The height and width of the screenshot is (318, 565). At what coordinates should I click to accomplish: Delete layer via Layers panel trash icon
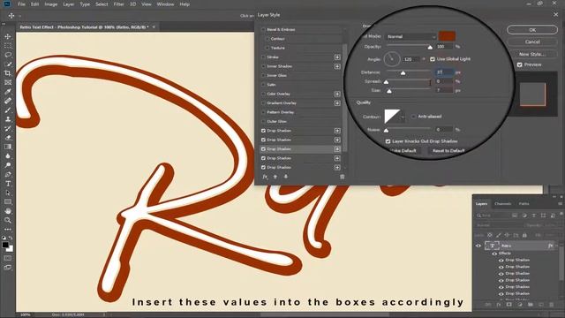pyautogui.click(x=551, y=305)
